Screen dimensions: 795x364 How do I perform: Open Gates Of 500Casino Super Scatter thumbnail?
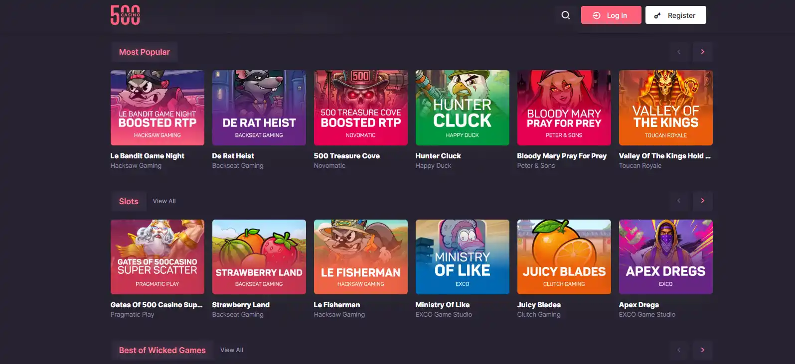tap(158, 257)
